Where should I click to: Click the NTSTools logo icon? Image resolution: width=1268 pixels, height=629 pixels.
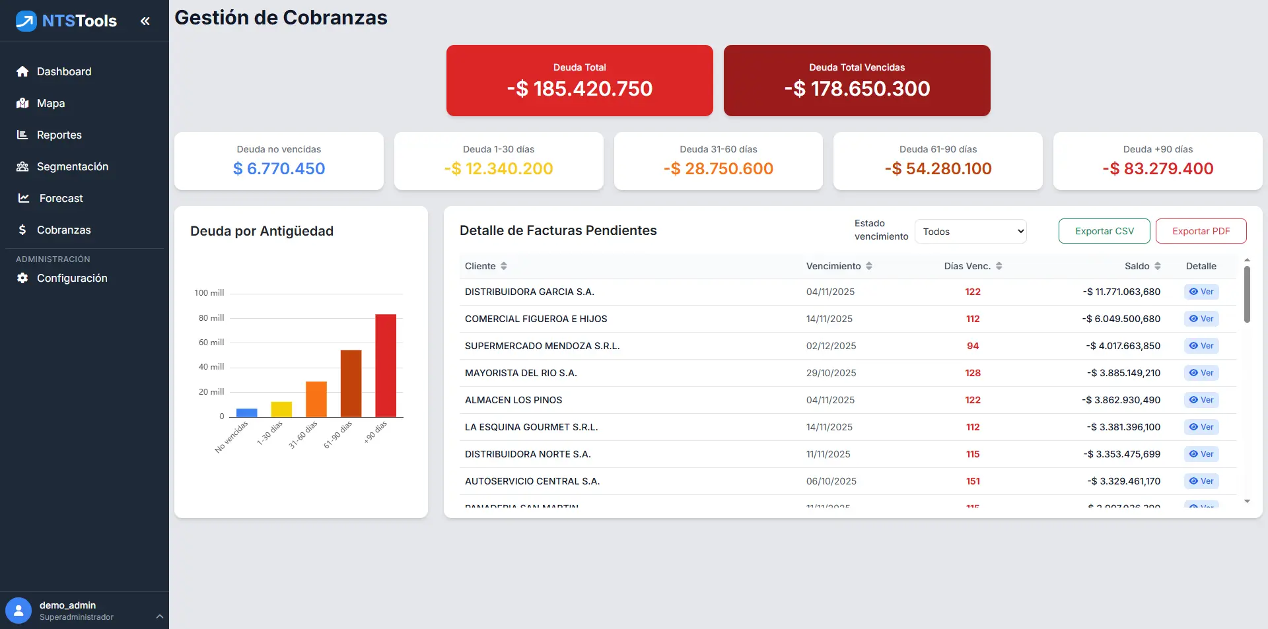click(x=26, y=21)
